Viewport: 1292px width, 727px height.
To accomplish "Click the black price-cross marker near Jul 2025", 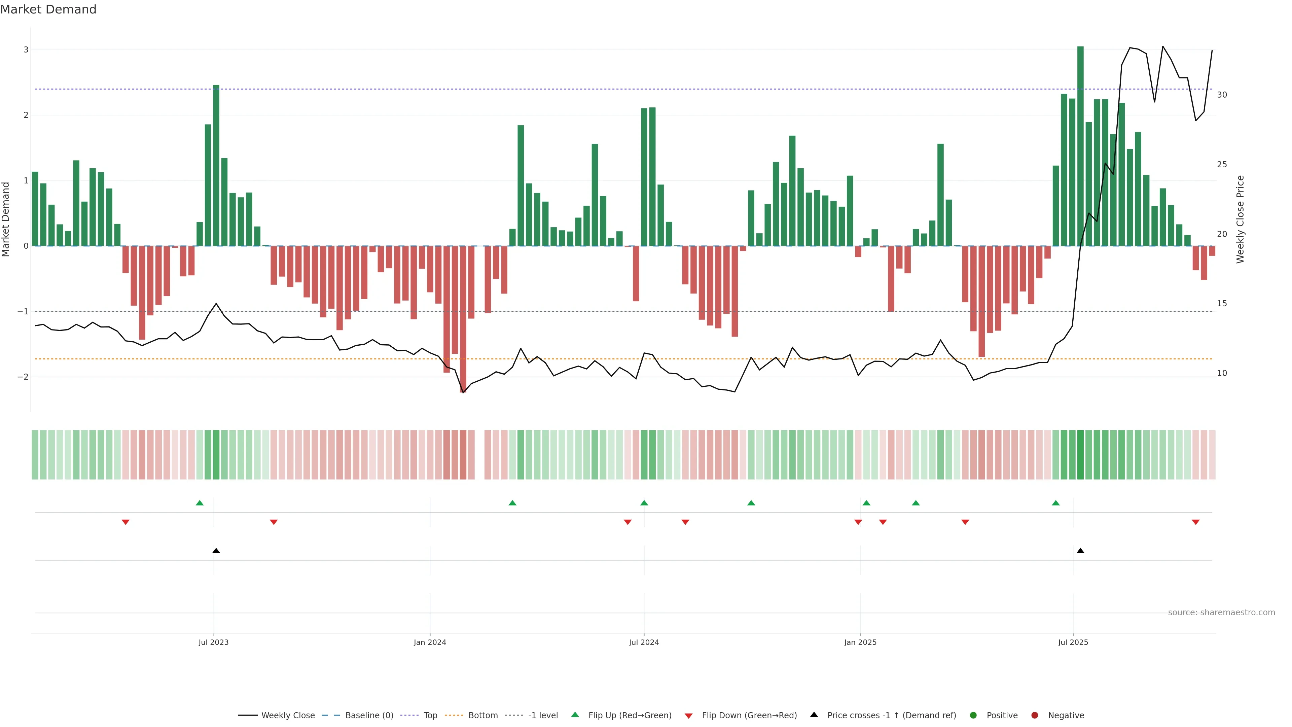I will tap(1080, 551).
